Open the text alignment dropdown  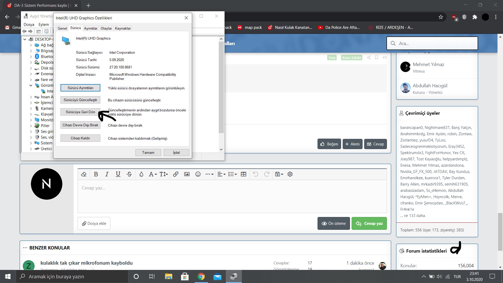tap(221, 174)
